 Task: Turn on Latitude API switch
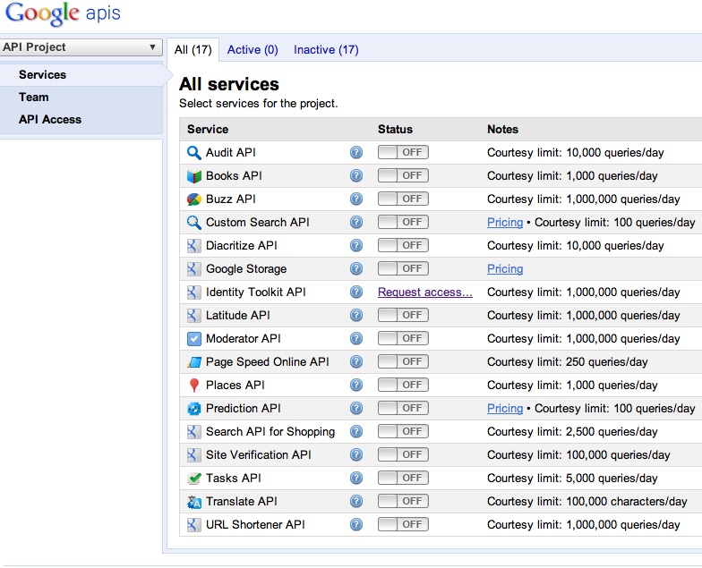point(403,315)
